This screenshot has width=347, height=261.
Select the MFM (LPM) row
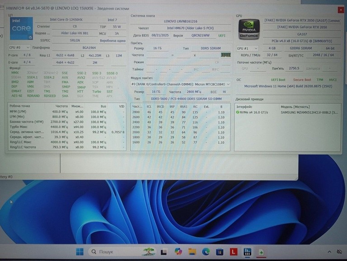coord(67,112)
